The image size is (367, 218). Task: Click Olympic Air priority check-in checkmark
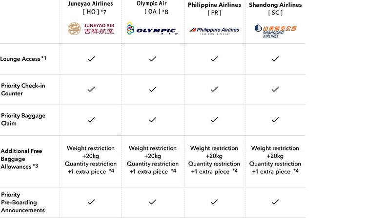point(153,90)
